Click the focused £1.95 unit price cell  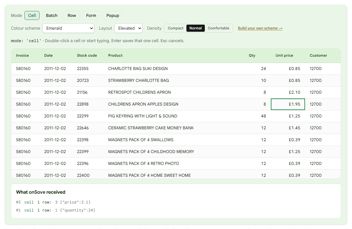pos(288,104)
